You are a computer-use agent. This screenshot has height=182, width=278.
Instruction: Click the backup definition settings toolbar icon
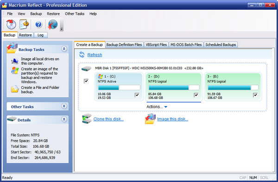[x=24, y=24]
